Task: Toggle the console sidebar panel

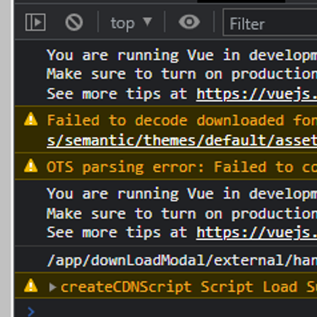Action: click(x=35, y=22)
